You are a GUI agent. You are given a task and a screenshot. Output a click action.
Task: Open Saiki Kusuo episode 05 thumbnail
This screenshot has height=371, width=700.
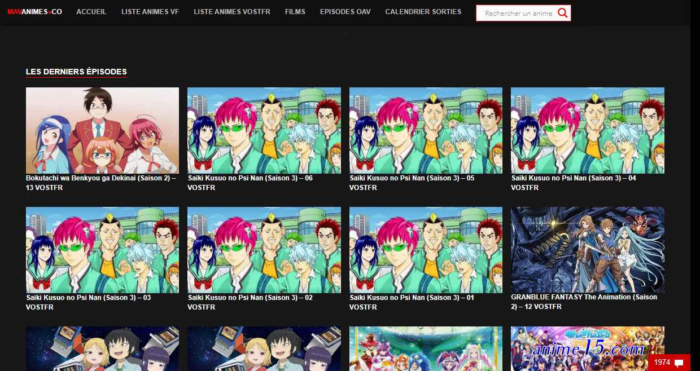coord(426,130)
